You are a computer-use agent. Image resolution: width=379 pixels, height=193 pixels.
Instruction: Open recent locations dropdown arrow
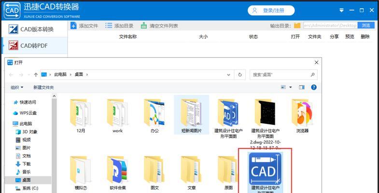(x=28, y=75)
